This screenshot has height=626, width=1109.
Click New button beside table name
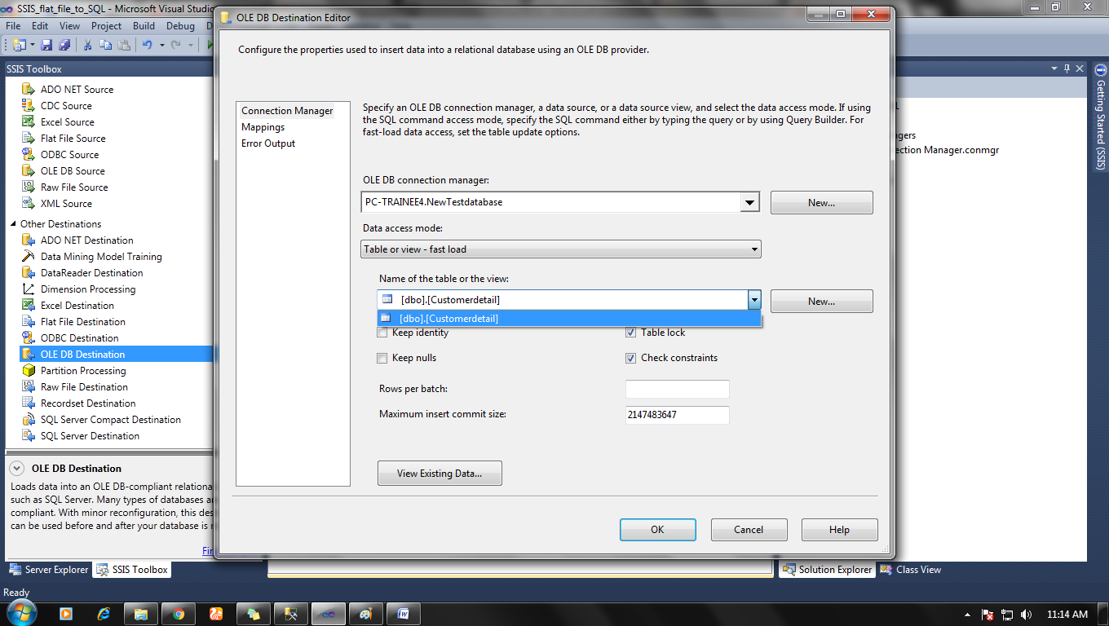(x=821, y=302)
